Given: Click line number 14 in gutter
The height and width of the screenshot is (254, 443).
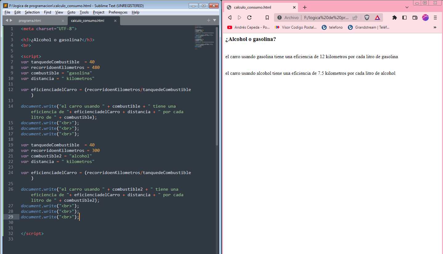Looking at the screenshot, I should [x=11, y=106].
